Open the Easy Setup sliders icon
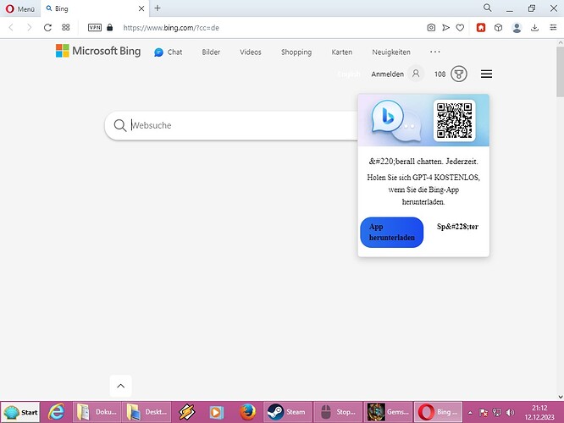Screen dimensions: 564x423 [553, 28]
